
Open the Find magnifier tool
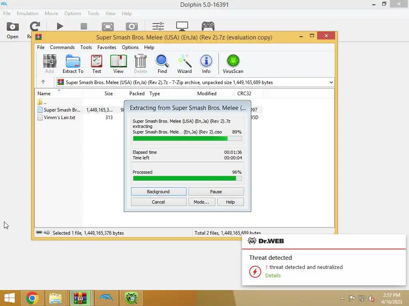[x=162, y=64]
